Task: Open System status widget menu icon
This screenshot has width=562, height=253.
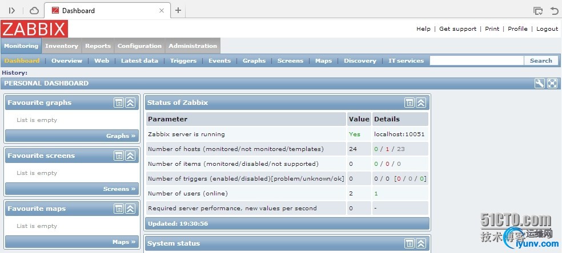Action: pyautogui.click(x=410, y=244)
